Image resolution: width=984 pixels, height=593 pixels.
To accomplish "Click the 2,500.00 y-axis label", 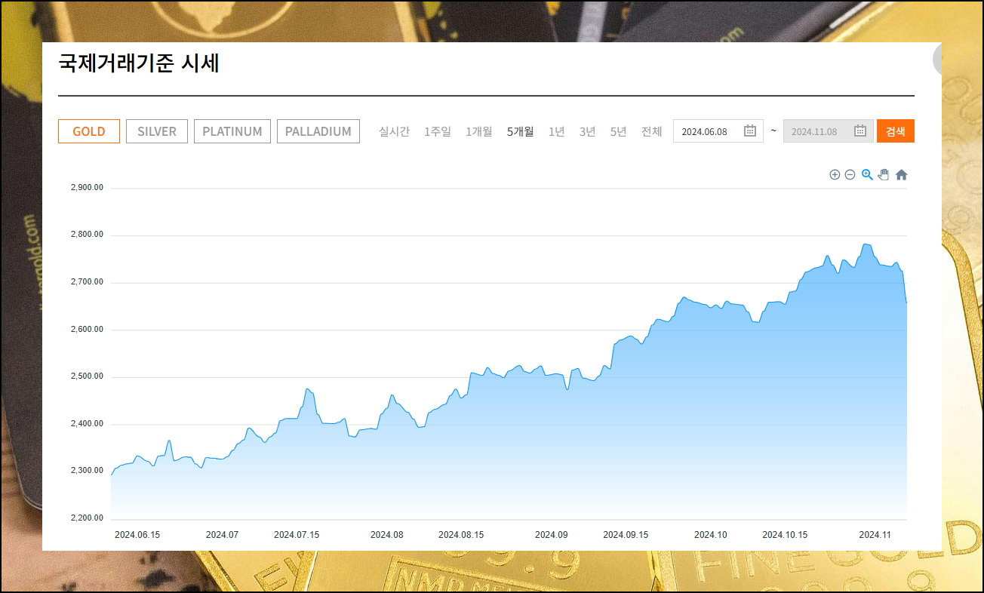I will point(87,376).
